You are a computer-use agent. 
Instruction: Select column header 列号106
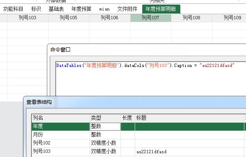[110, 18]
